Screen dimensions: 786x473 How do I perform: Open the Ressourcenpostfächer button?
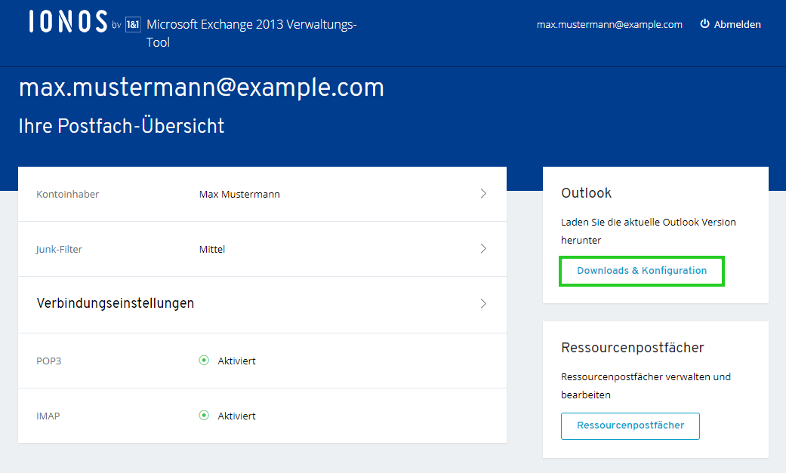point(630,426)
